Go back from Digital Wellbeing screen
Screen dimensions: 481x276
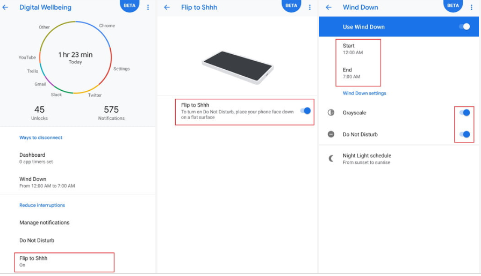[x=6, y=8]
